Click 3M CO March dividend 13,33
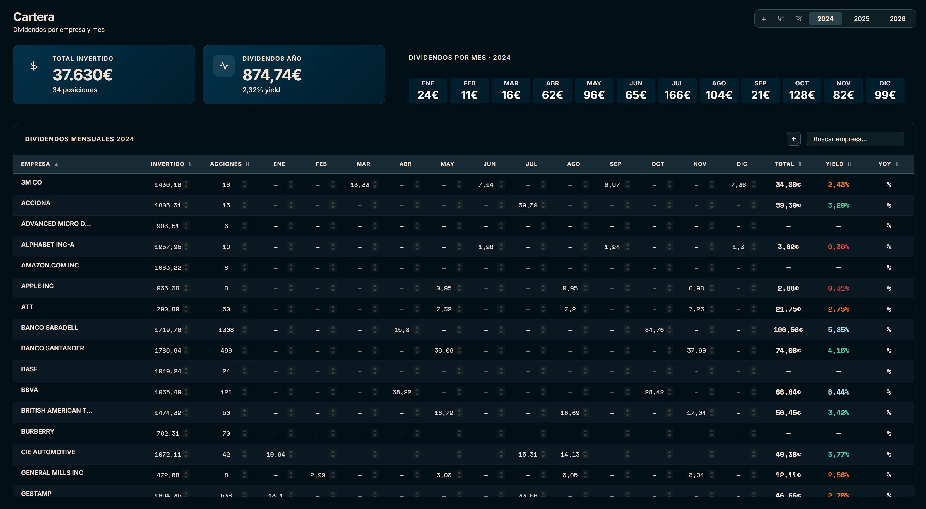Viewport: 926px width, 509px height. pos(359,185)
